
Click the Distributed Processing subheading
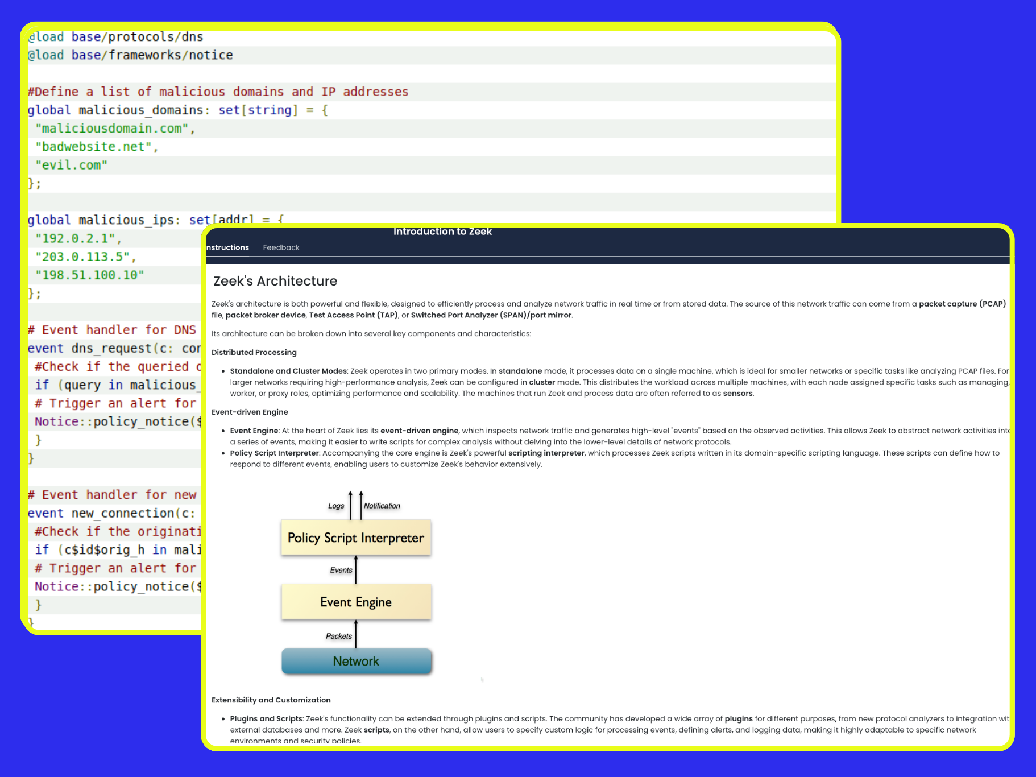click(254, 352)
